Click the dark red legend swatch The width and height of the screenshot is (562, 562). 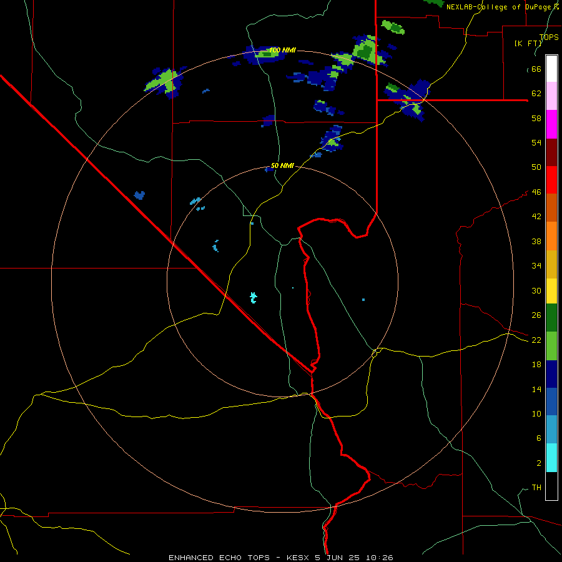(x=551, y=152)
